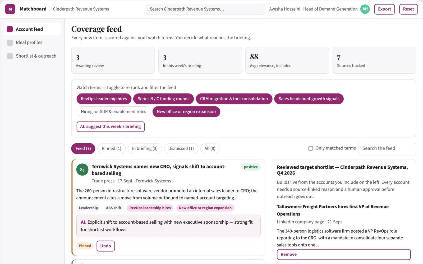
Task: Click the 85 relevance score badge
Action: click(82, 169)
